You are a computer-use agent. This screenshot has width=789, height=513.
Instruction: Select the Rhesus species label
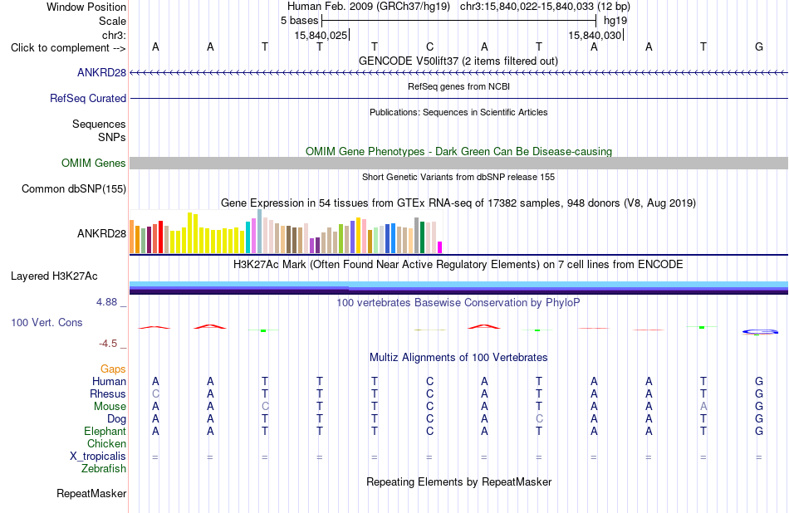click(x=108, y=393)
